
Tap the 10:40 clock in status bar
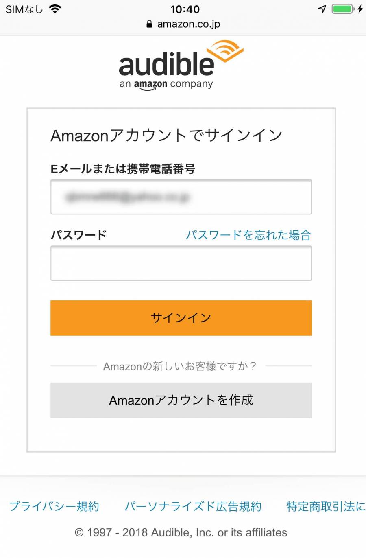185,9
